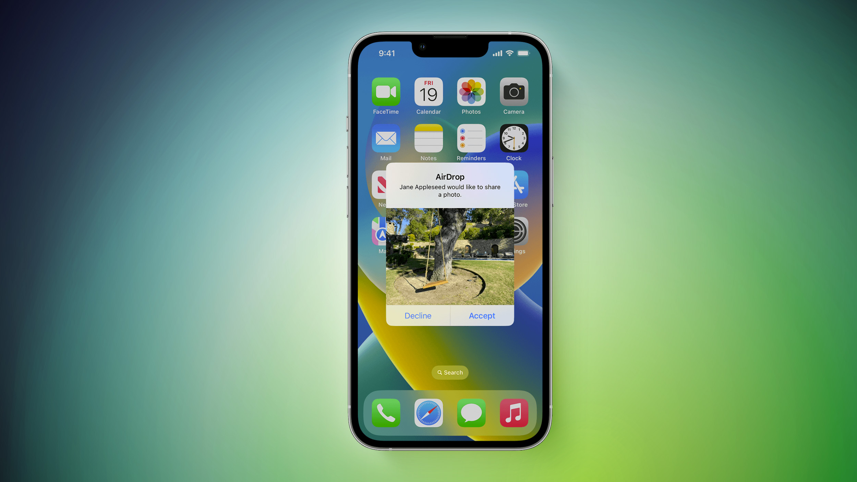
Task: Open the Music app
Action: pyautogui.click(x=513, y=411)
